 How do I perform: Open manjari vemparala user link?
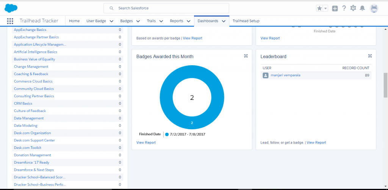pos(286,75)
